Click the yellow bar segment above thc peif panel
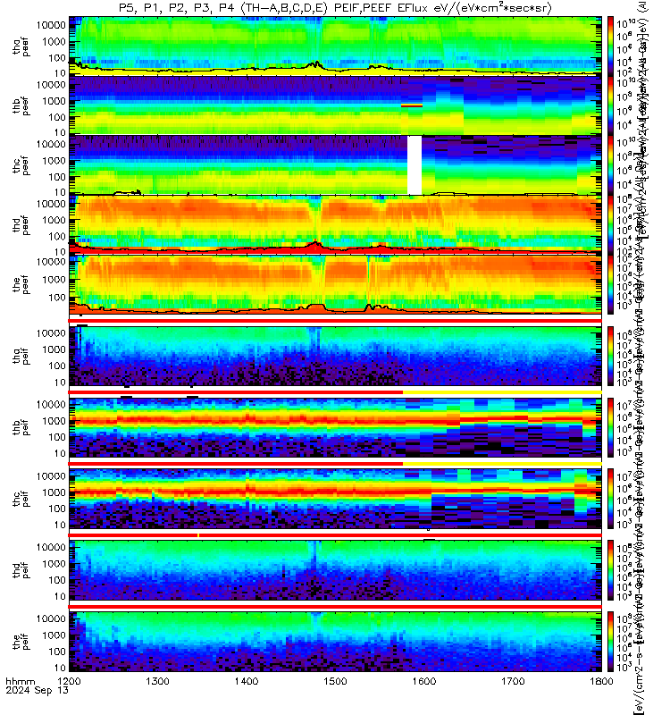The image size is (670, 715). [x=502, y=464]
